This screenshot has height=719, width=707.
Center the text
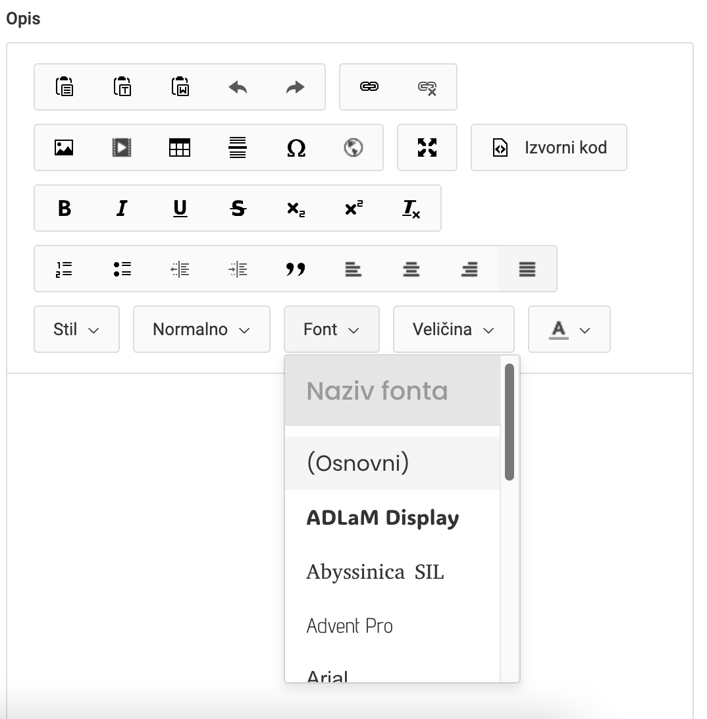411,269
